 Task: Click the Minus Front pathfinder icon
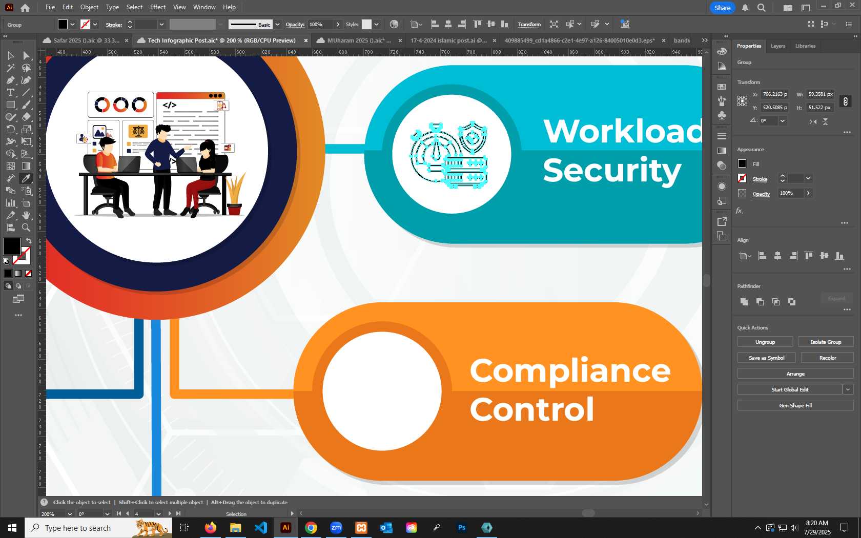click(760, 302)
